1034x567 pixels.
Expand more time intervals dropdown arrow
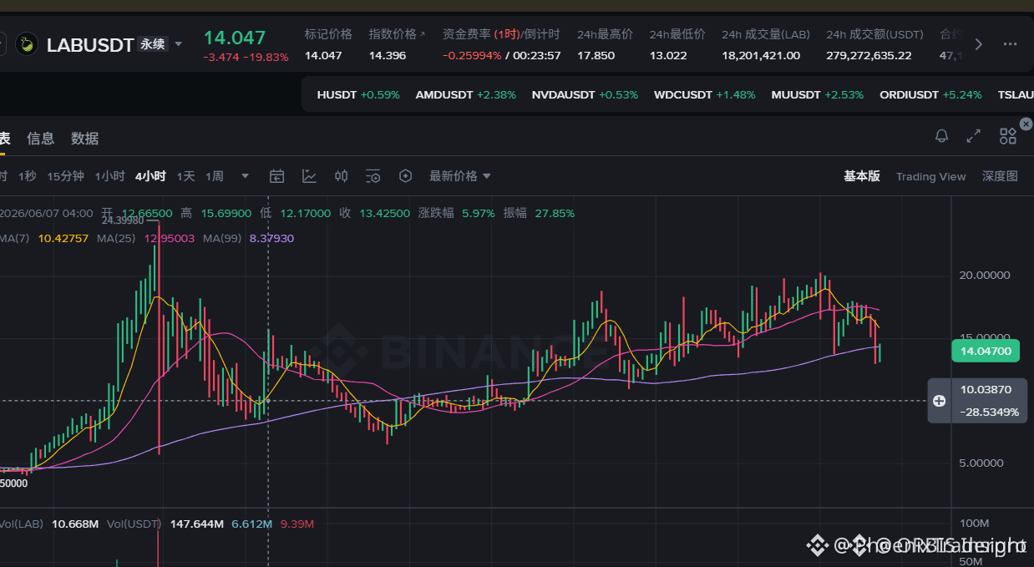(245, 176)
